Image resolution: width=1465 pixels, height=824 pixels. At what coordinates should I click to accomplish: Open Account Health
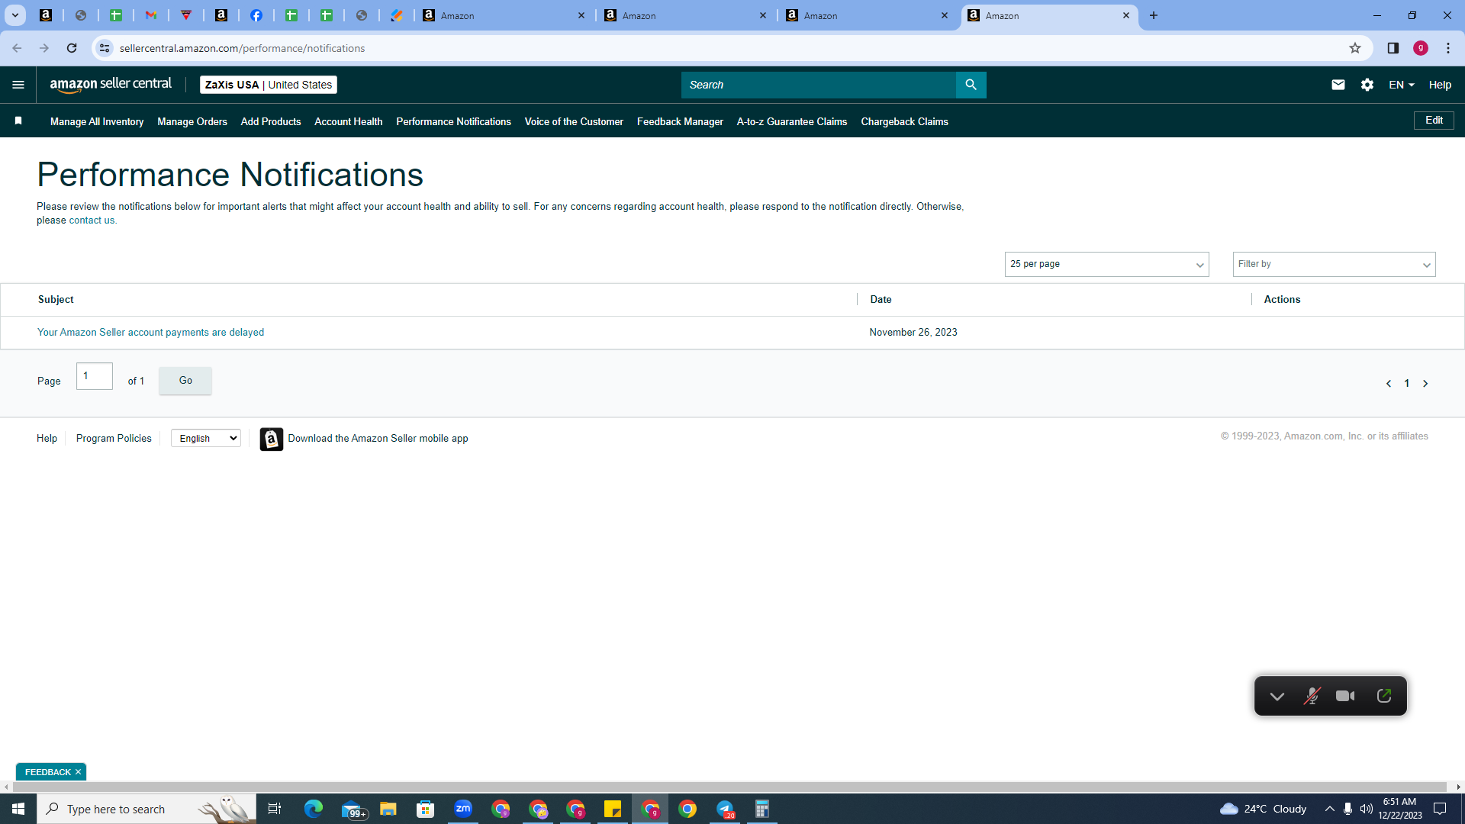tap(349, 121)
